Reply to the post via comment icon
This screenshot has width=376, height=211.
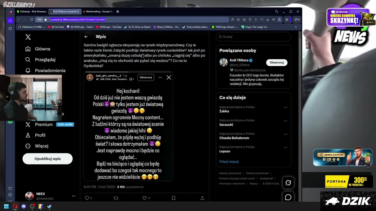(x=87, y=198)
